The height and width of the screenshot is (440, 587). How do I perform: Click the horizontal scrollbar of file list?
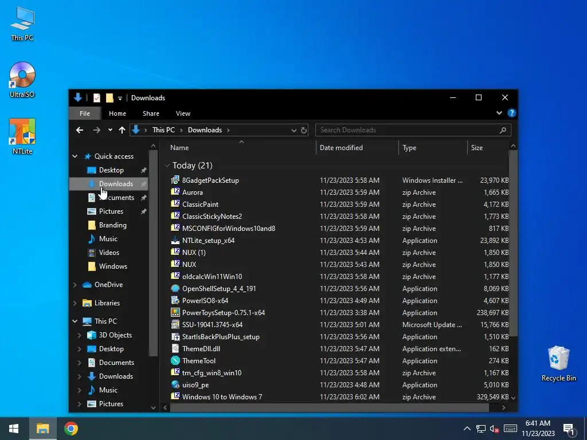pyautogui.click(x=330, y=407)
